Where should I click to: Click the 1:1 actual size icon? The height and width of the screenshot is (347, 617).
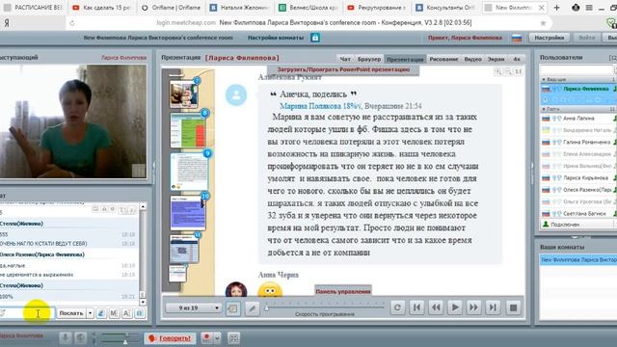(519, 71)
